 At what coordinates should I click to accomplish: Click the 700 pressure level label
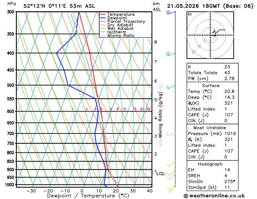(11, 133)
